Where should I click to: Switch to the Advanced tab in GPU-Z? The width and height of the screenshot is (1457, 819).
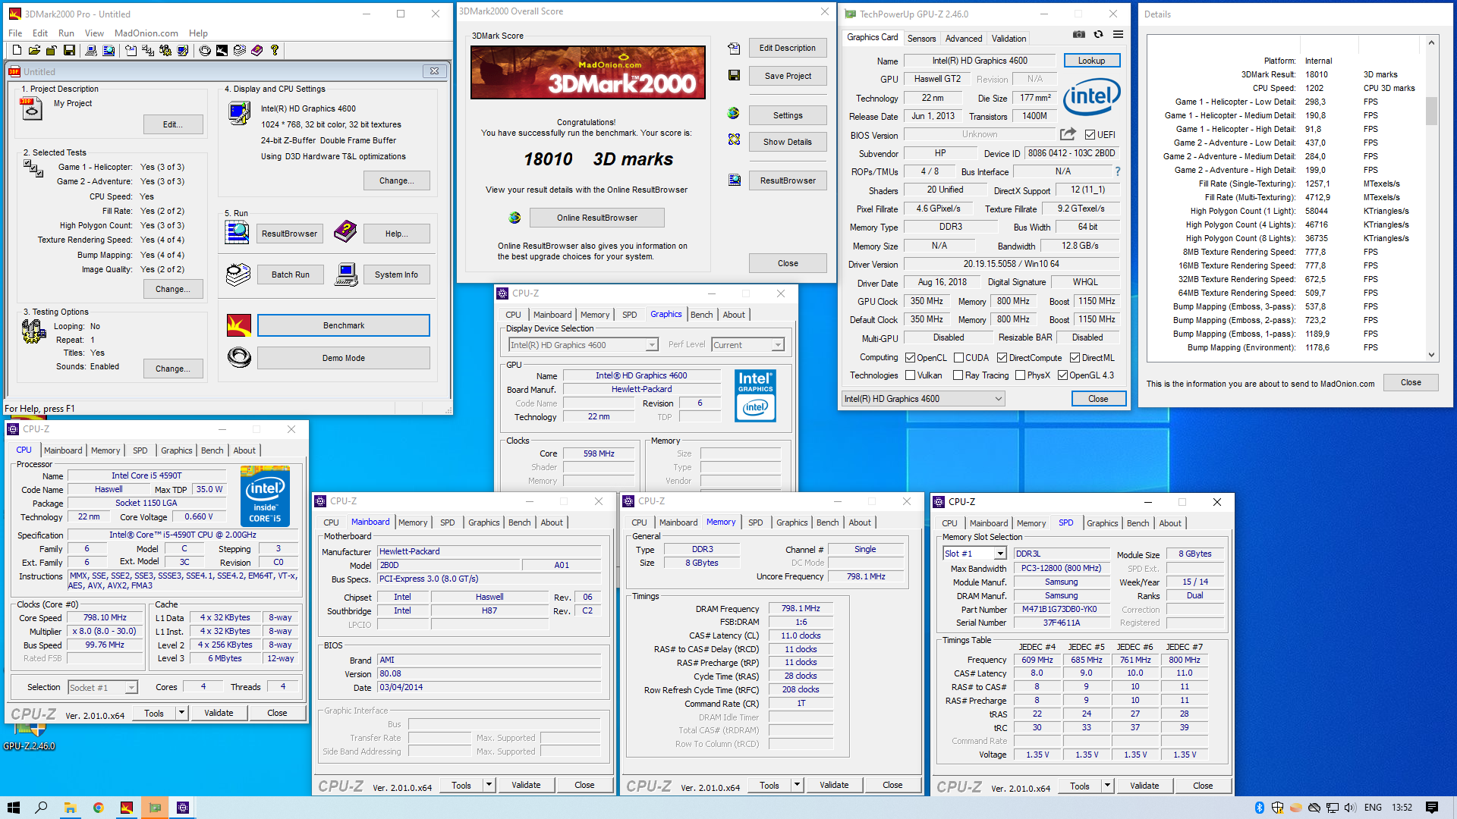coord(964,39)
